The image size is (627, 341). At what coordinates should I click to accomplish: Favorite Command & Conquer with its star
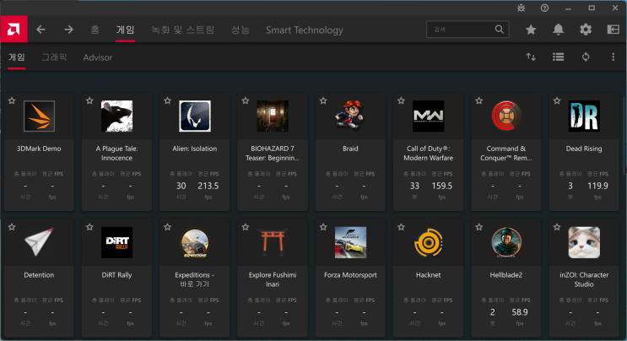click(x=479, y=100)
